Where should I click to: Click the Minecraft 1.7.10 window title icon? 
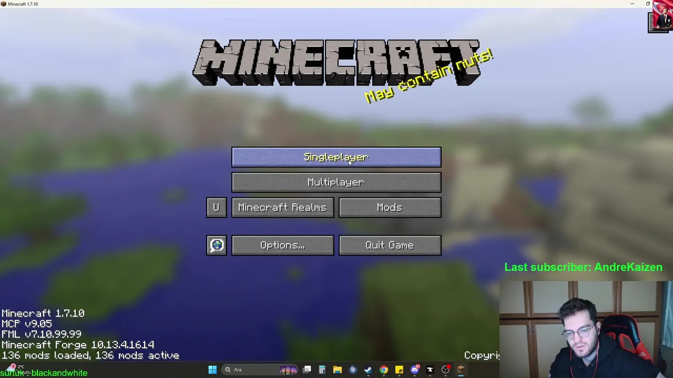pyautogui.click(x=4, y=4)
